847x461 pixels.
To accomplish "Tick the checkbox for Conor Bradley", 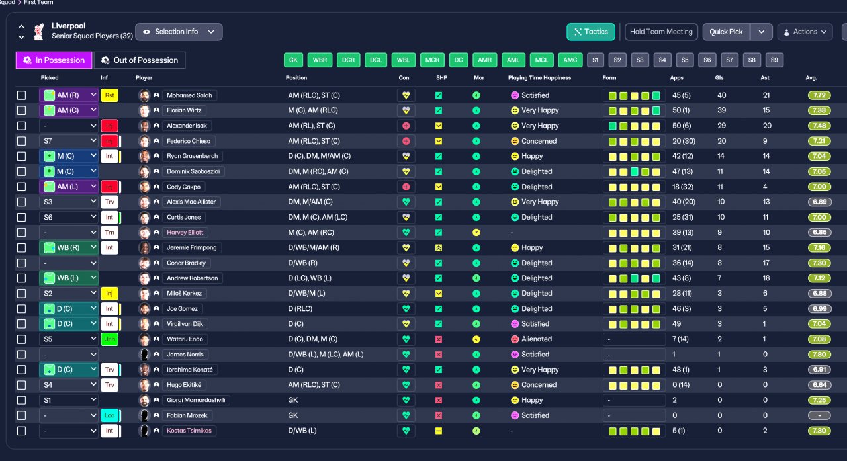I will pyautogui.click(x=21, y=263).
